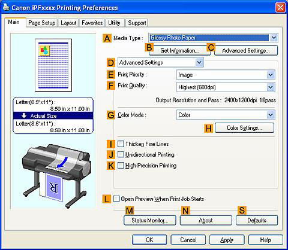Click the colored shapes icon in page preview
Viewport: 288px width, 250px height.
point(44,50)
